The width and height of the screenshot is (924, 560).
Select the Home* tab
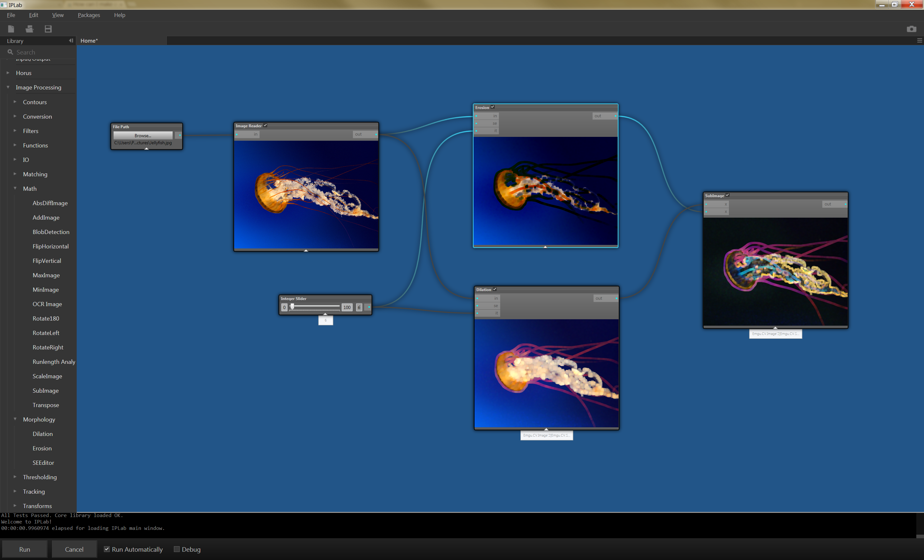[89, 40]
